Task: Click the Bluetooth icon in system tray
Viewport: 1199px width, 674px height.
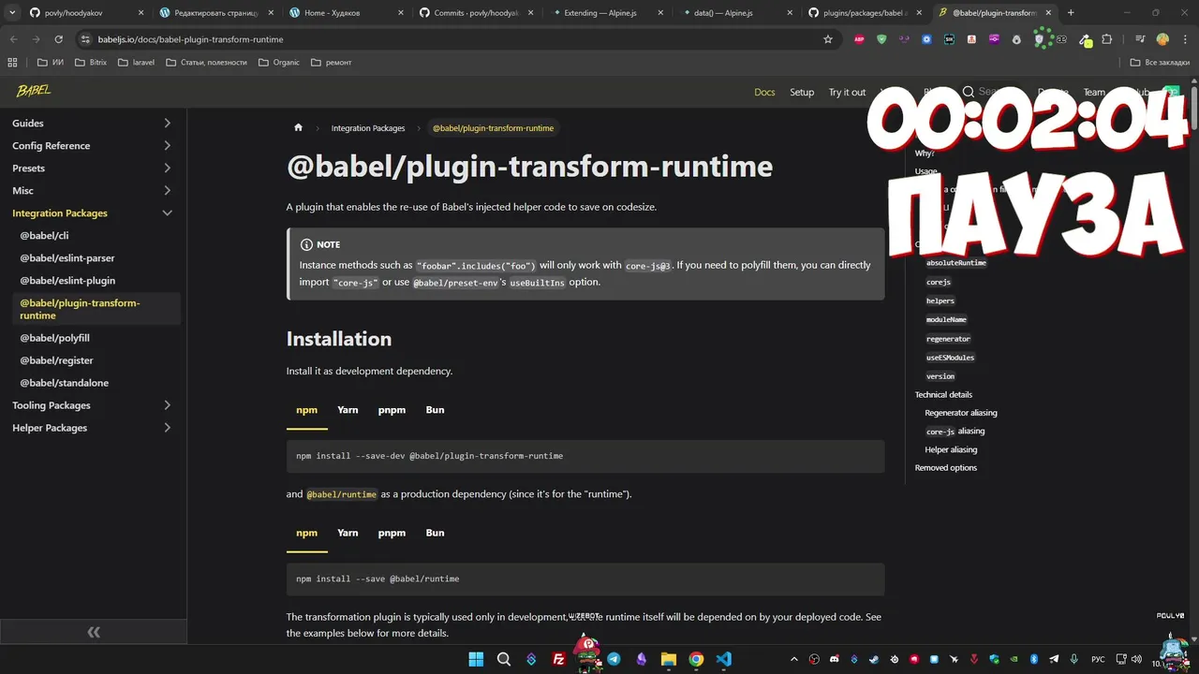Action: point(1034,659)
